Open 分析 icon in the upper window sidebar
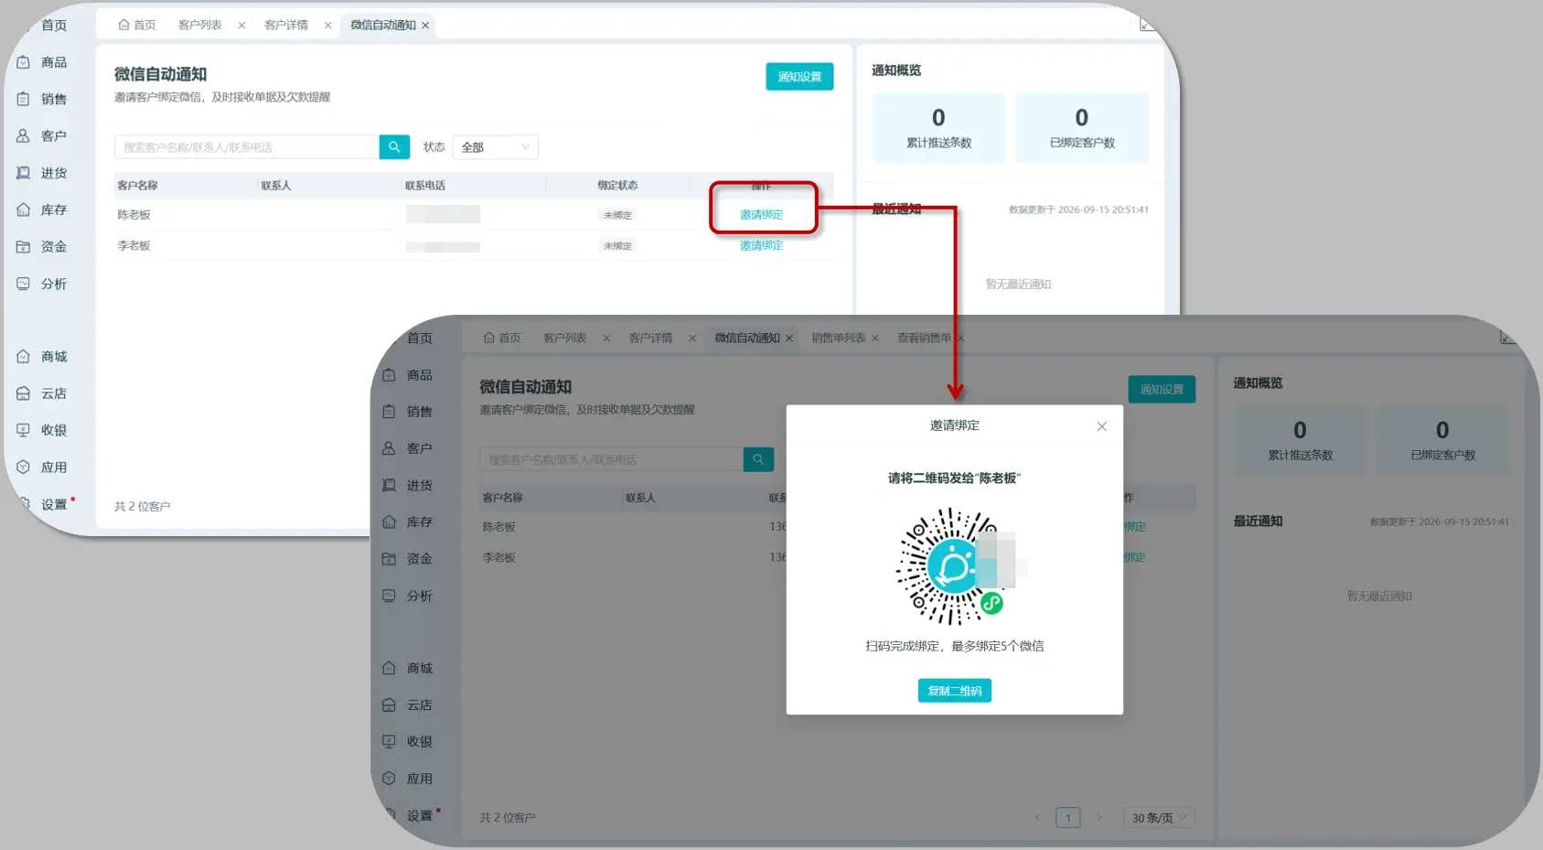Screen dimensions: 1543x850 click(x=24, y=284)
